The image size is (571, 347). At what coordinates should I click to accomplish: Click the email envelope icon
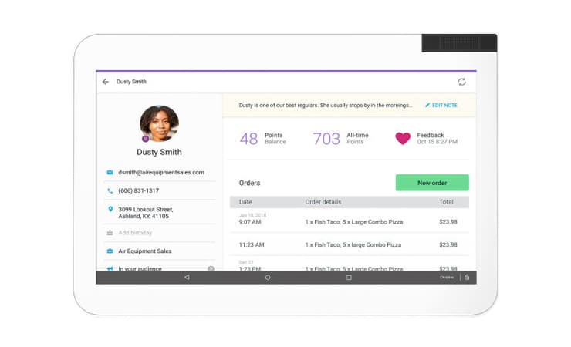tap(110, 173)
